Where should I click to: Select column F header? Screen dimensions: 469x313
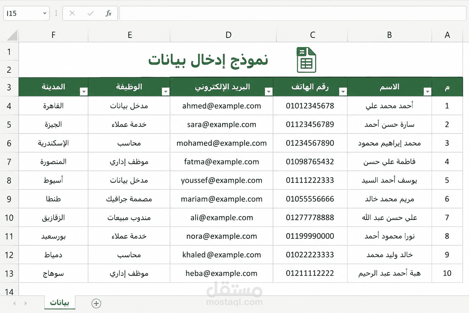tap(53, 35)
